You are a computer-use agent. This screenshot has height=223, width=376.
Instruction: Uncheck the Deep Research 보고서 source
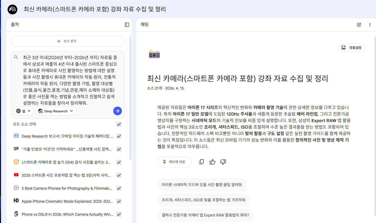pyautogui.click(x=119, y=136)
